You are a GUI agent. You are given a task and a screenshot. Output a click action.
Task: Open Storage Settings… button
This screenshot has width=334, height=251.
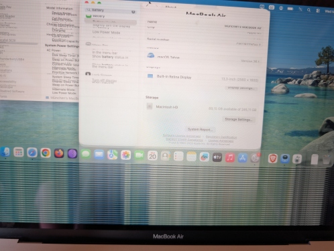click(239, 119)
